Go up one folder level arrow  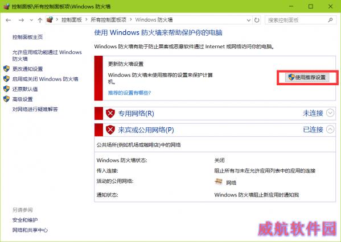(40, 20)
